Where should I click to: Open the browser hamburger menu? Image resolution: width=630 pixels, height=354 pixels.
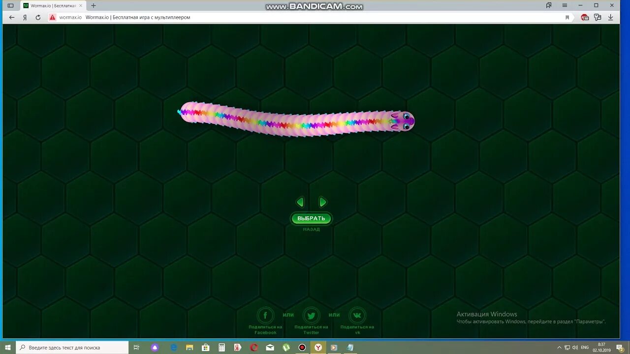point(565,5)
